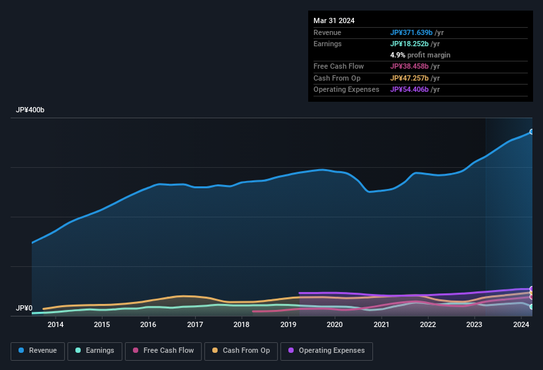Hide the Earnings series via legend label
The image size is (543, 370).
[x=99, y=351]
